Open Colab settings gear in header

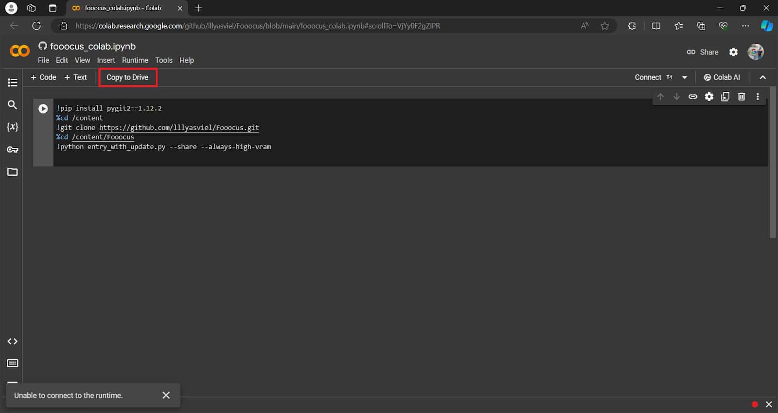pos(734,52)
